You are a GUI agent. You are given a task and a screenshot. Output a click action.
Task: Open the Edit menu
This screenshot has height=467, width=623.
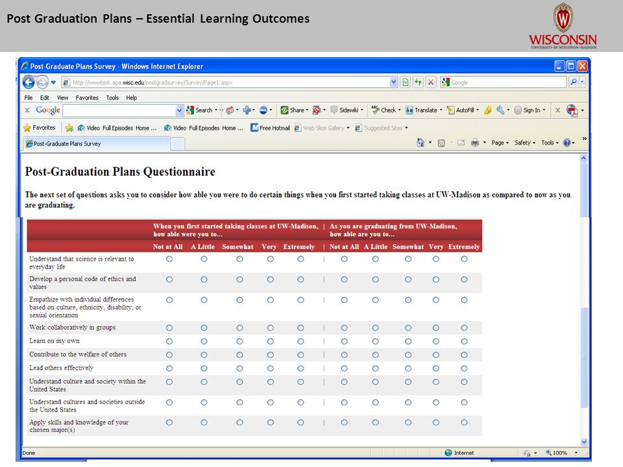point(45,98)
